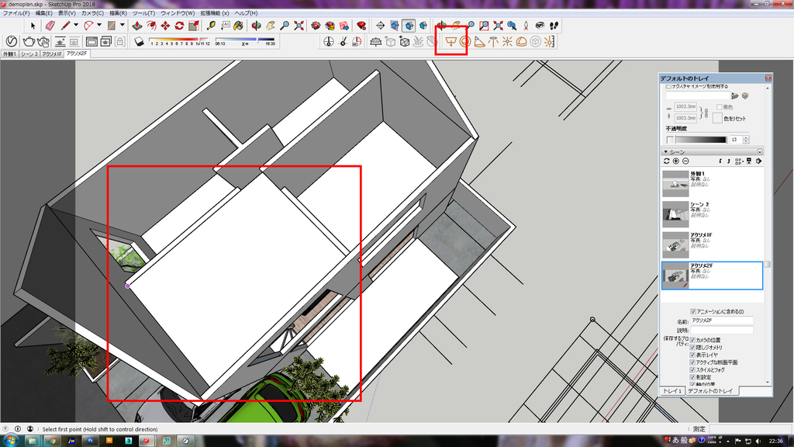
Task: Switch to アクソメ1F scene tab
Action: pyautogui.click(x=52, y=54)
